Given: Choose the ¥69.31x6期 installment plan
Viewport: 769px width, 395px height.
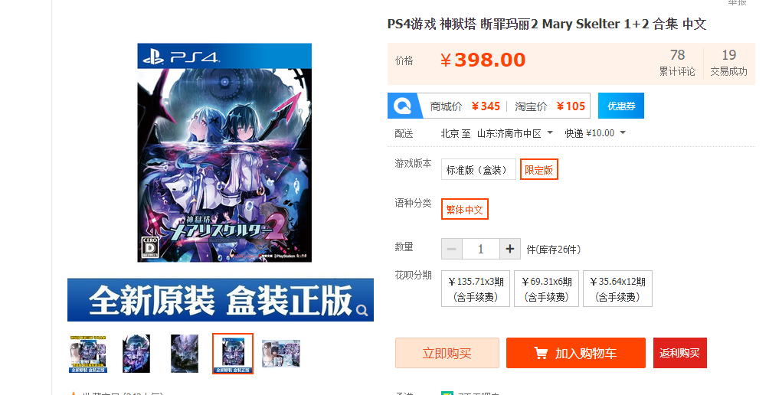Looking at the screenshot, I should click(546, 289).
